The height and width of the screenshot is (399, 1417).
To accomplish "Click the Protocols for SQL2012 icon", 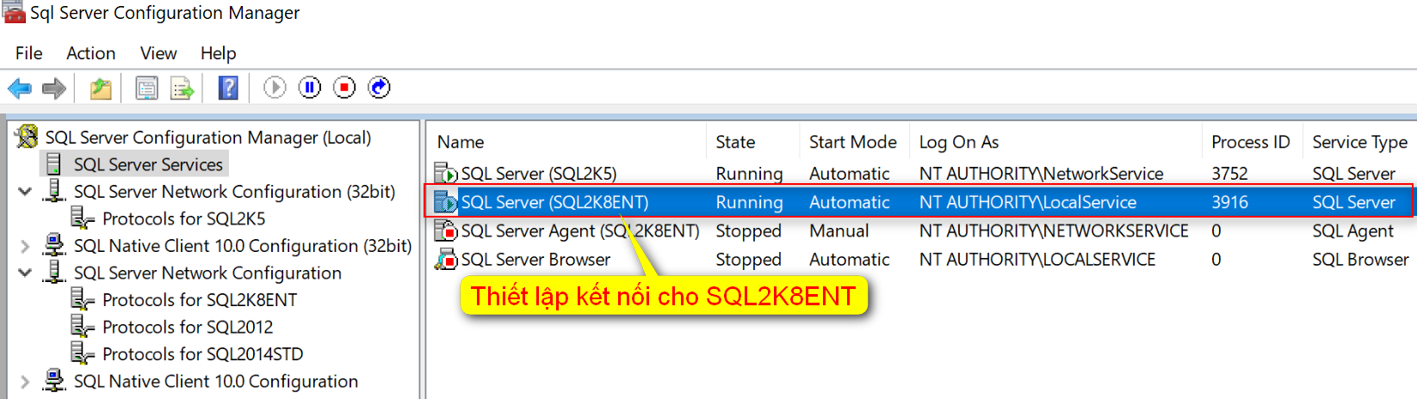I will (x=83, y=327).
